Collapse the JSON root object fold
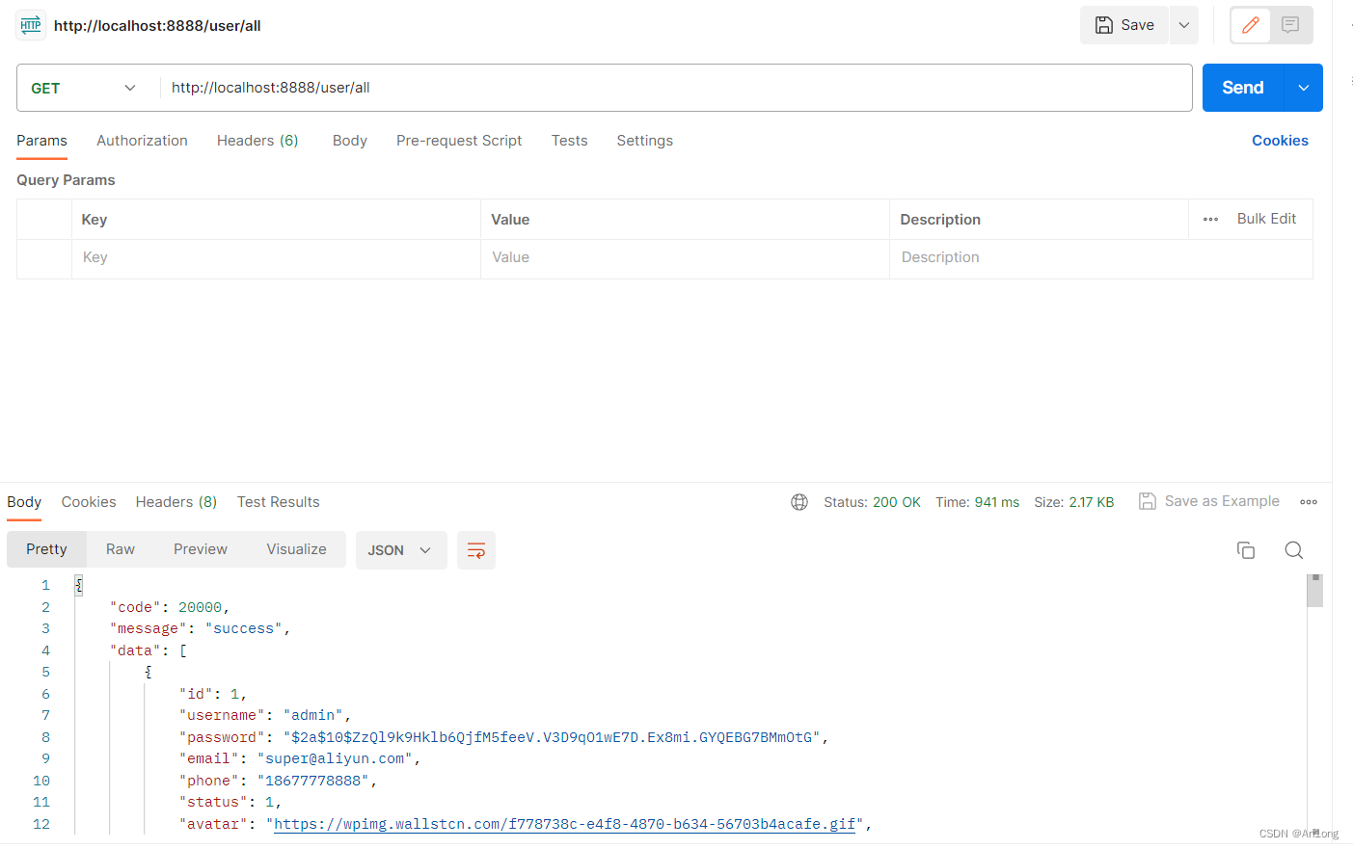 point(78,584)
